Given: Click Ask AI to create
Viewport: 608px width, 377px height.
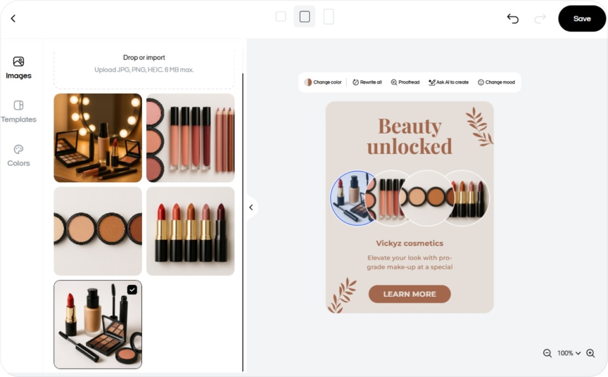Looking at the screenshot, I should [x=448, y=83].
